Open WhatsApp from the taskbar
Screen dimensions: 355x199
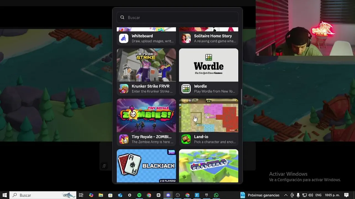coord(216,195)
